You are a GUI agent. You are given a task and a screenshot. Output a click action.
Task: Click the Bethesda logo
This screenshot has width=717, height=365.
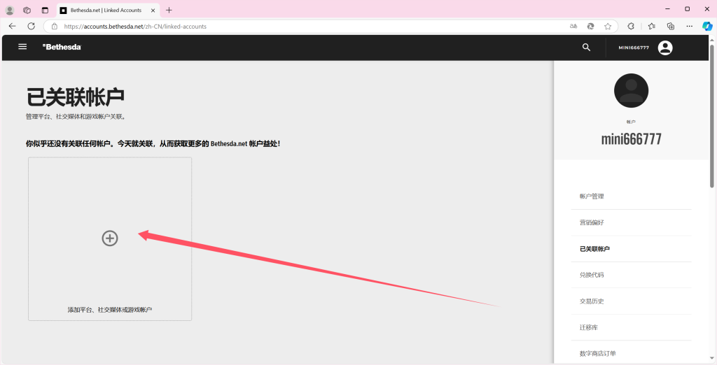[x=62, y=47]
